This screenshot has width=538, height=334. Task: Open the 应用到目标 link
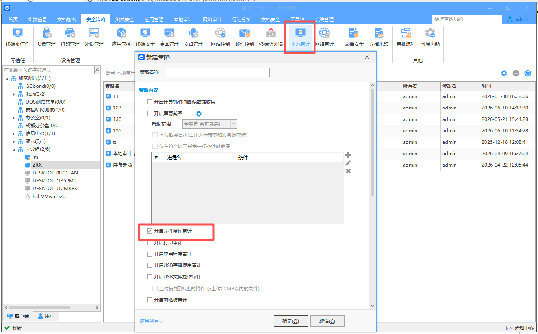[152, 321]
